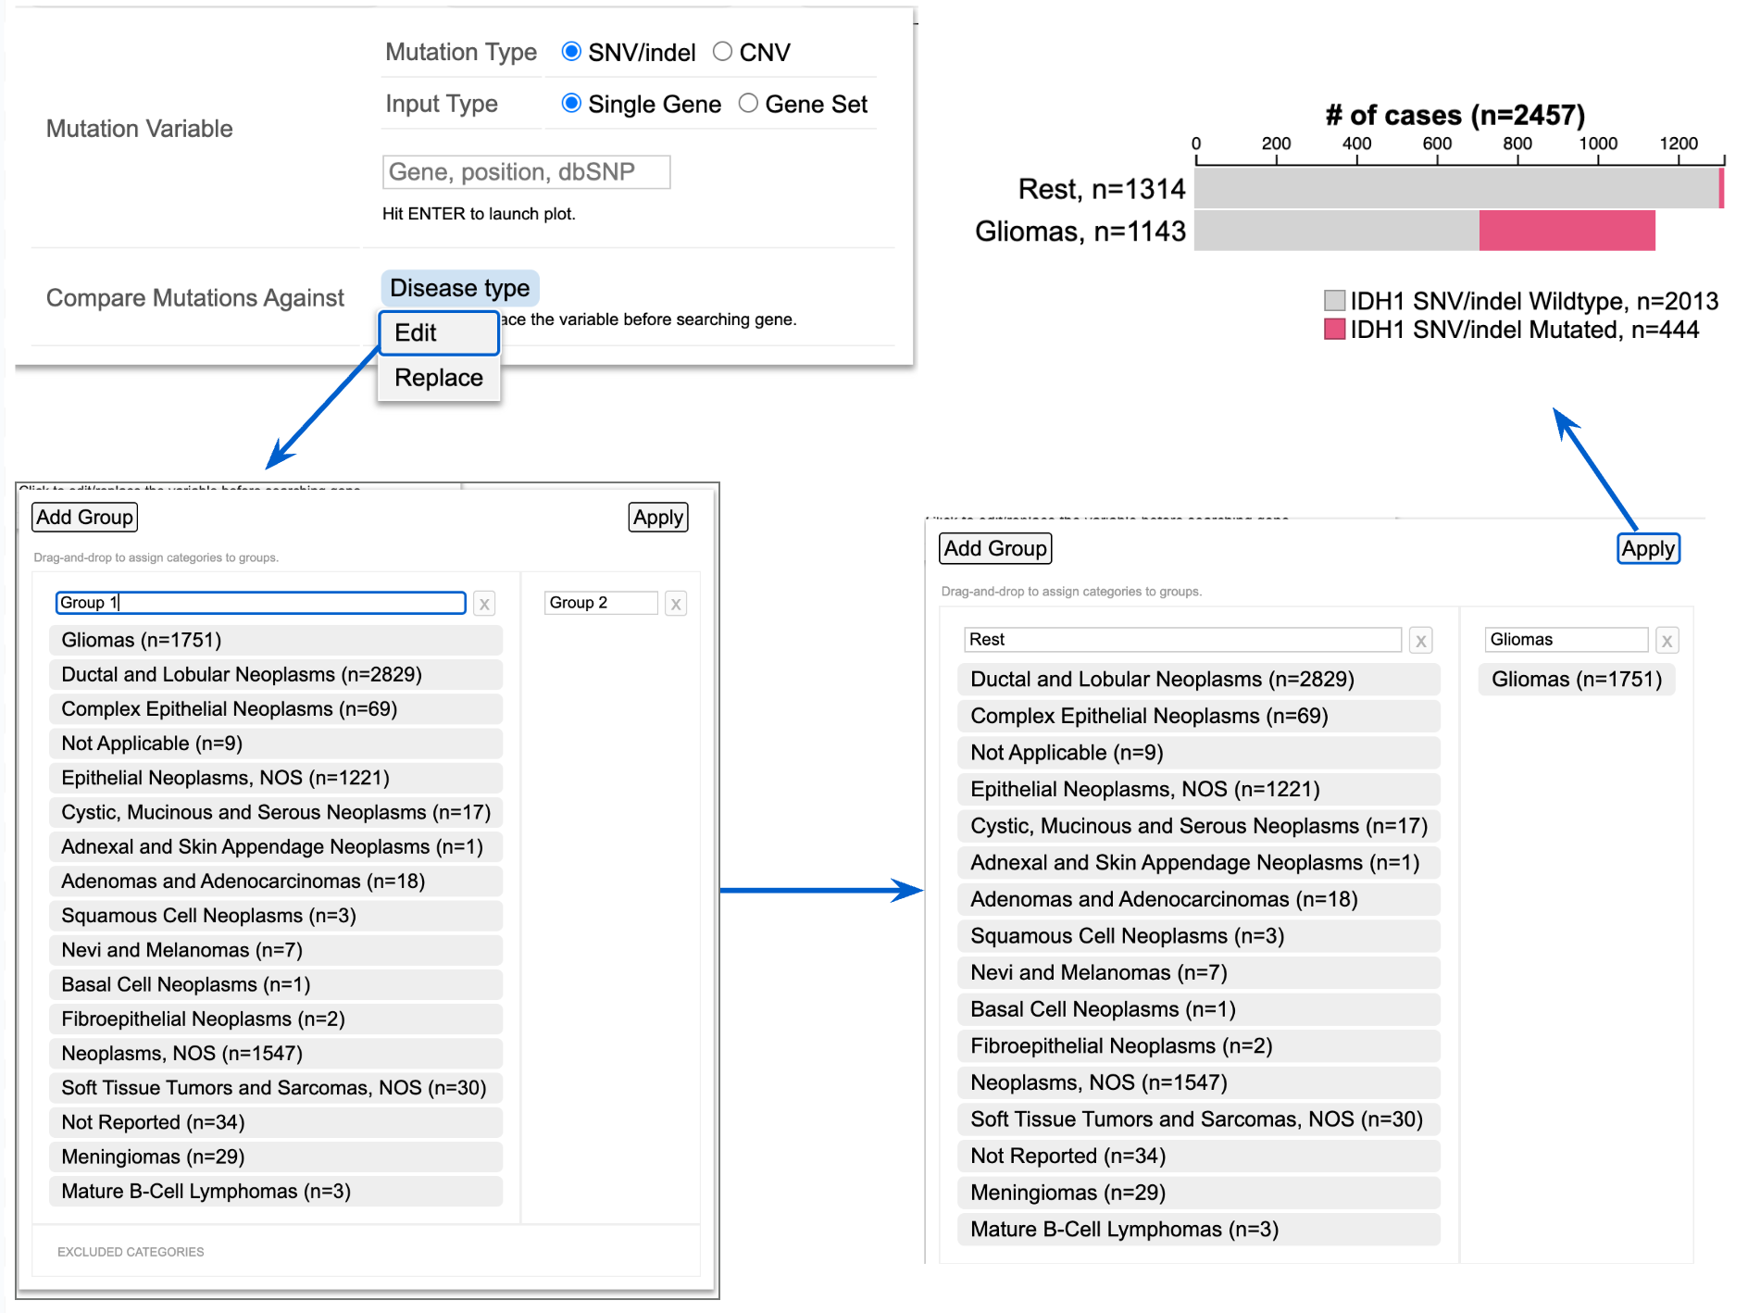
Task: Click the Group 1 name field
Action: point(260,603)
